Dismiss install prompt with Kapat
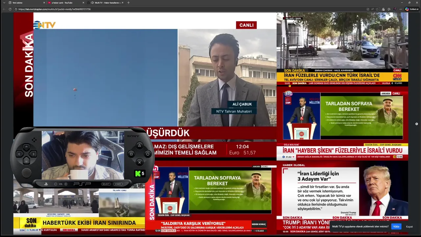Screen dimensions: 421x237 [409, 226]
